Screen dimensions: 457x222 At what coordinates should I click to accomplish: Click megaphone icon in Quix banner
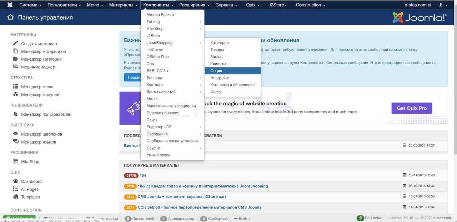pos(134,108)
